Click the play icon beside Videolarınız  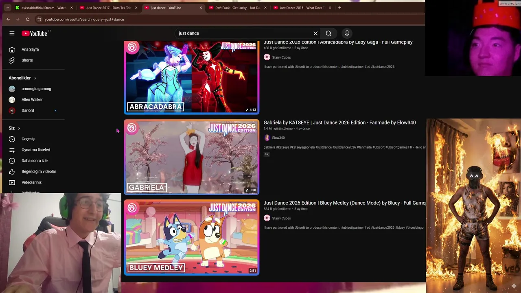(x=12, y=182)
